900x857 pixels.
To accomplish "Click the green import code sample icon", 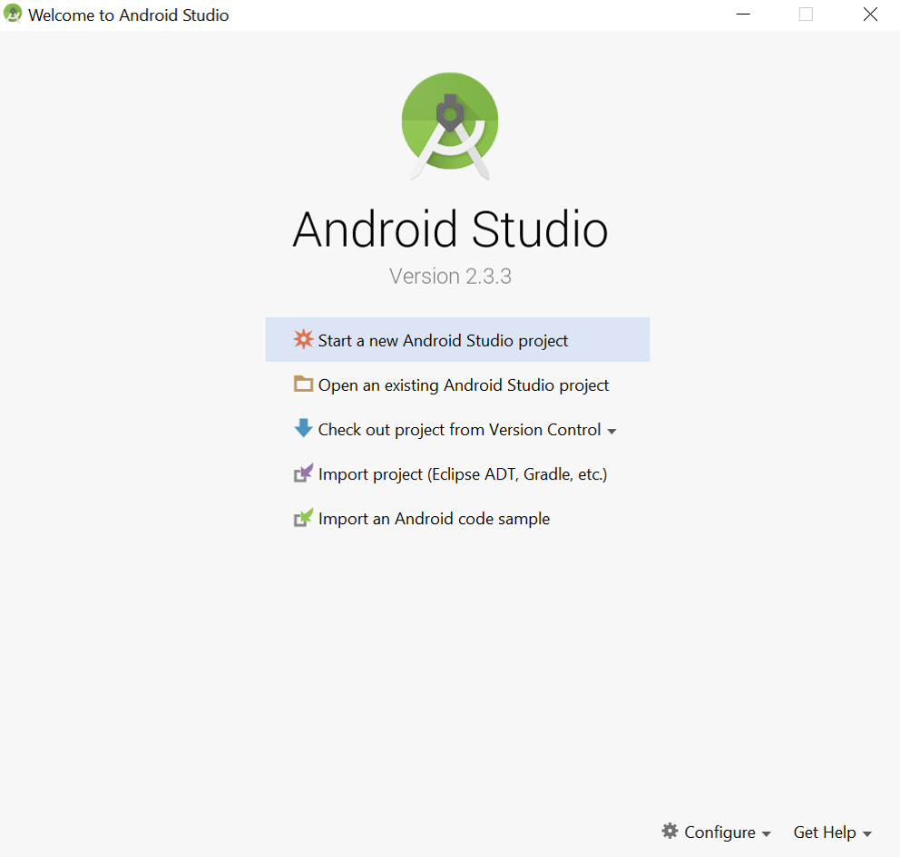I will point(303,517).
